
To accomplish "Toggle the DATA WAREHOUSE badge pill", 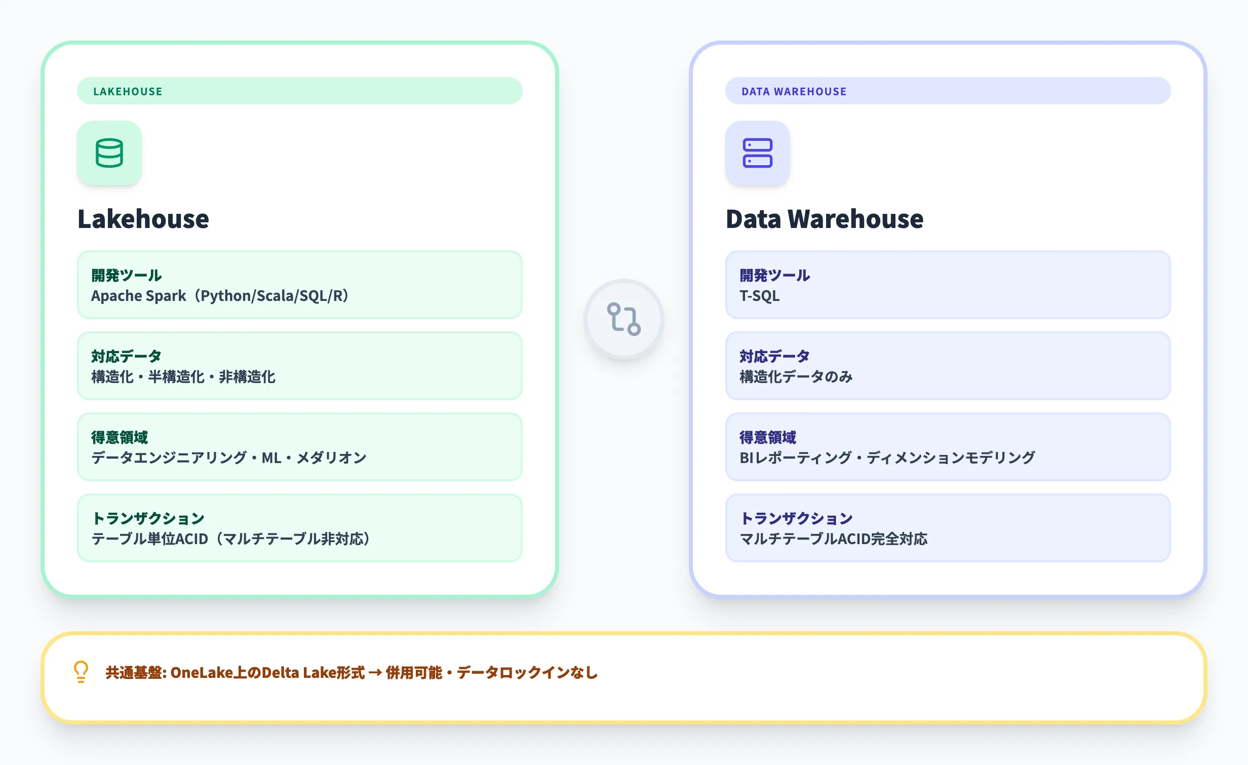I will pos(947,91).
